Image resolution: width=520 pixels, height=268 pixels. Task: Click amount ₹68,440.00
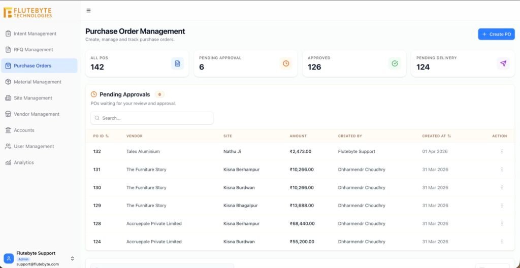tap(302, 223)
